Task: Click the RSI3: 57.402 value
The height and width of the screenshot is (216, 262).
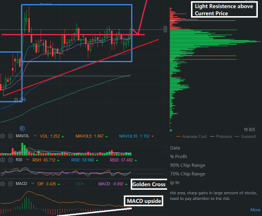Action: point(121,160)
